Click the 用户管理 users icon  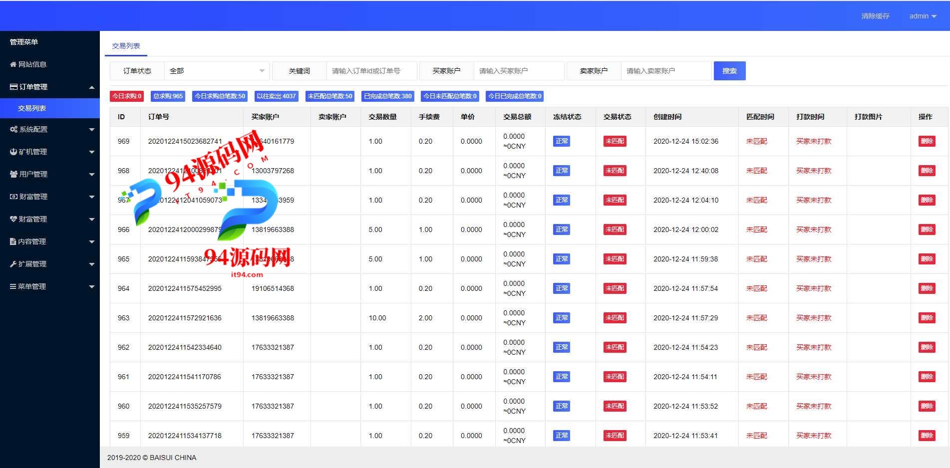click(x=13, y=174)
